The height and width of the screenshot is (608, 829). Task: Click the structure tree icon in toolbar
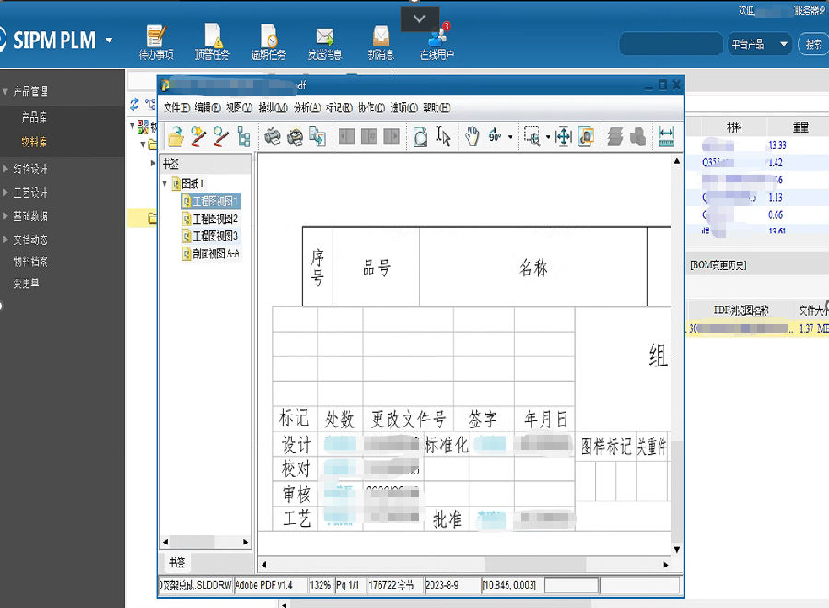pyautogui.click(x=244, y=137)
